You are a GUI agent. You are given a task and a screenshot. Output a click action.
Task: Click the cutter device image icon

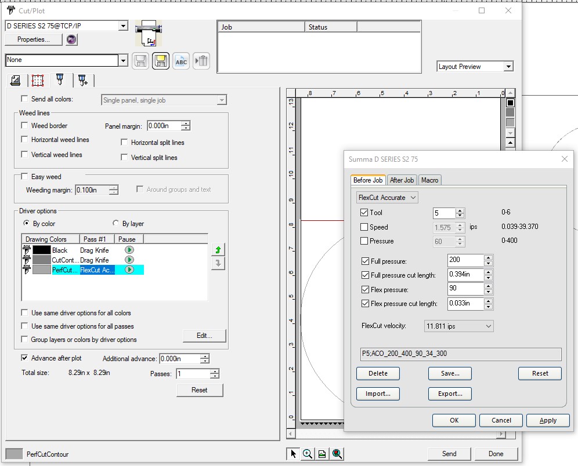pyautogui.click(x=149, y=33)
